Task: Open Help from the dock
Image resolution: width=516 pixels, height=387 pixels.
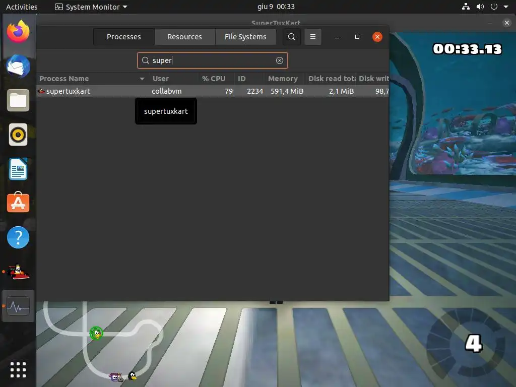Action: click(18, 237)
